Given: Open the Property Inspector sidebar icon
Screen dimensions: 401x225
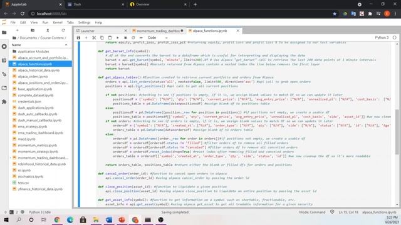Looking at the screenshot, I should point(4,74).
